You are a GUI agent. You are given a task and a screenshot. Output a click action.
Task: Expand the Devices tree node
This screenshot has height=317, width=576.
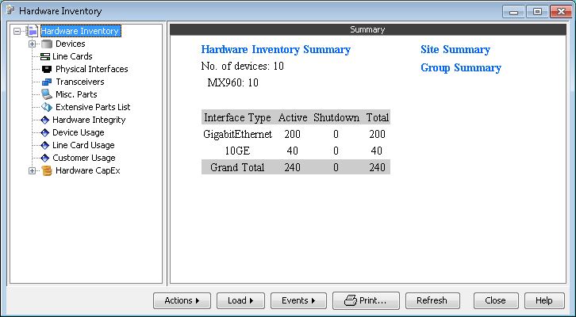pos(33,44)
